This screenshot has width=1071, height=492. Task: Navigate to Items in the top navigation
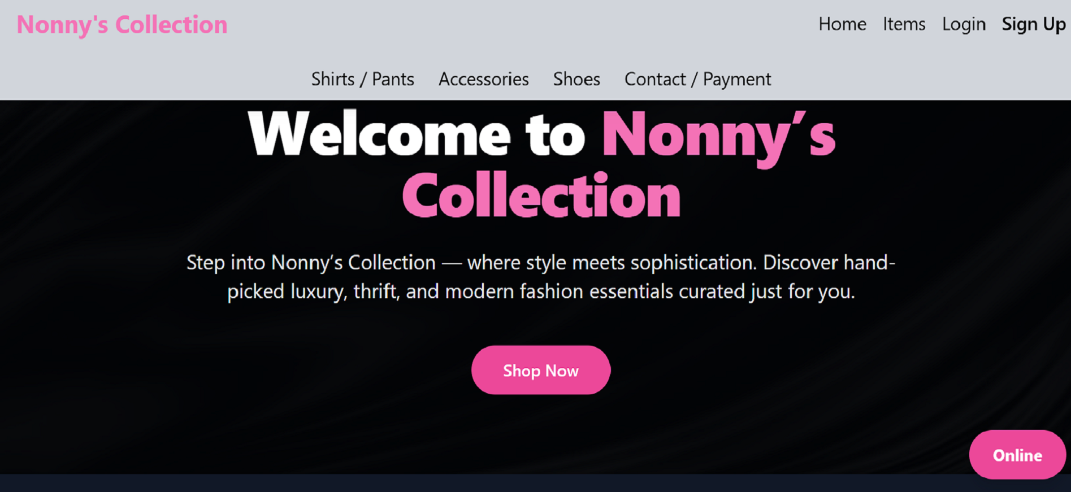903,24
